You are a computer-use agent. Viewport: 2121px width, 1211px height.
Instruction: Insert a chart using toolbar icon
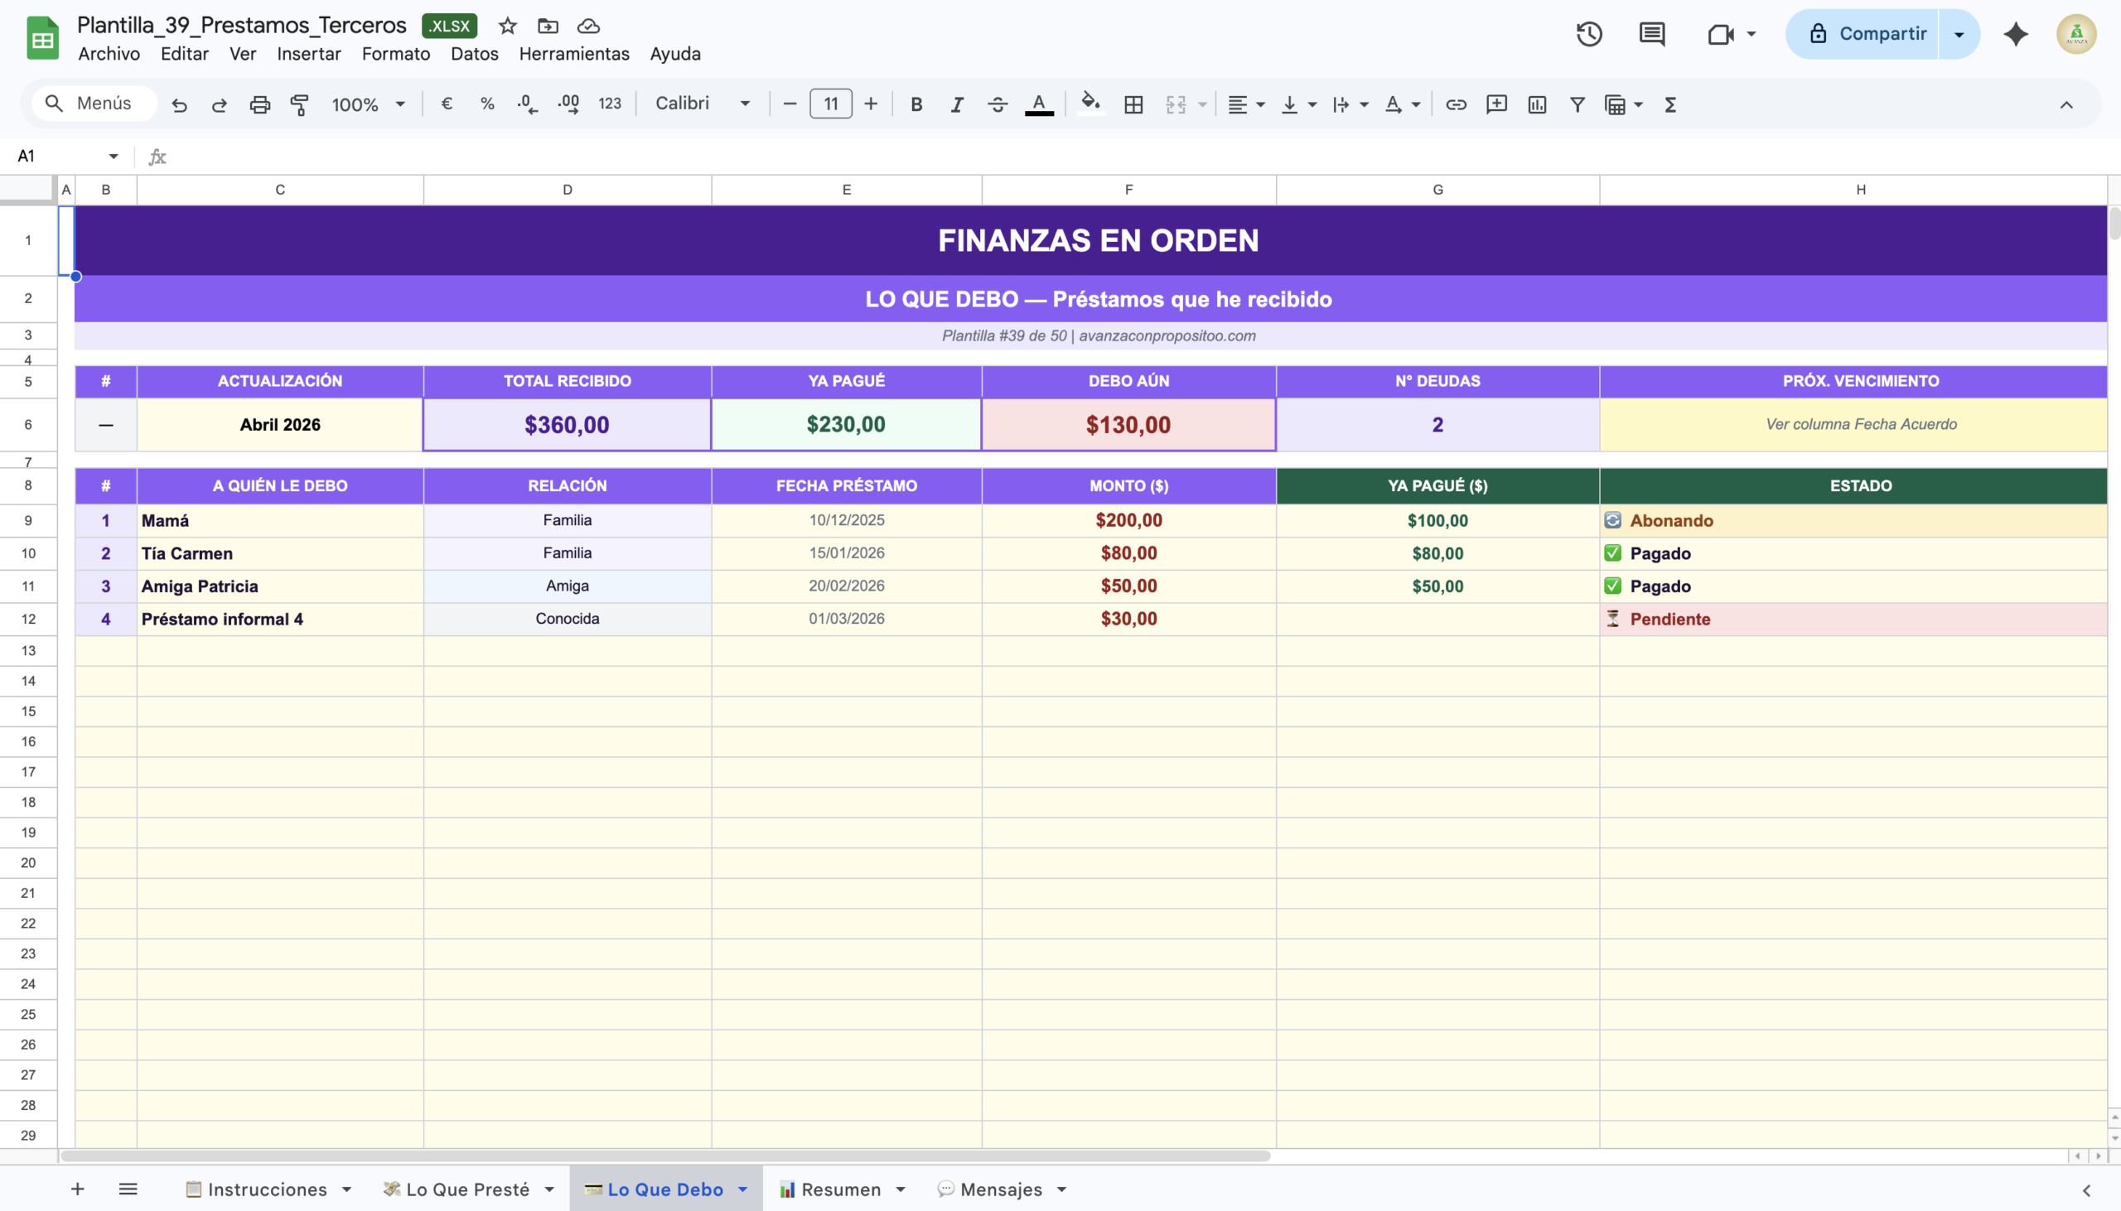click(x=1536, y=104)
